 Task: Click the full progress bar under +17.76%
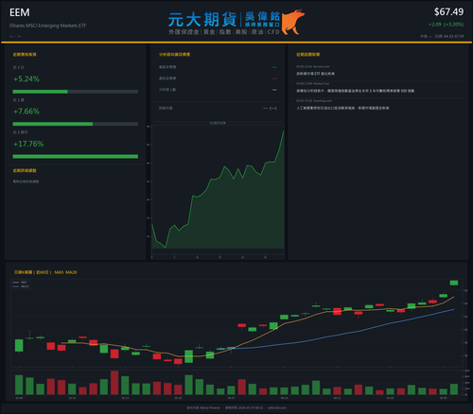pyautogui.click(x=76, y=157)
